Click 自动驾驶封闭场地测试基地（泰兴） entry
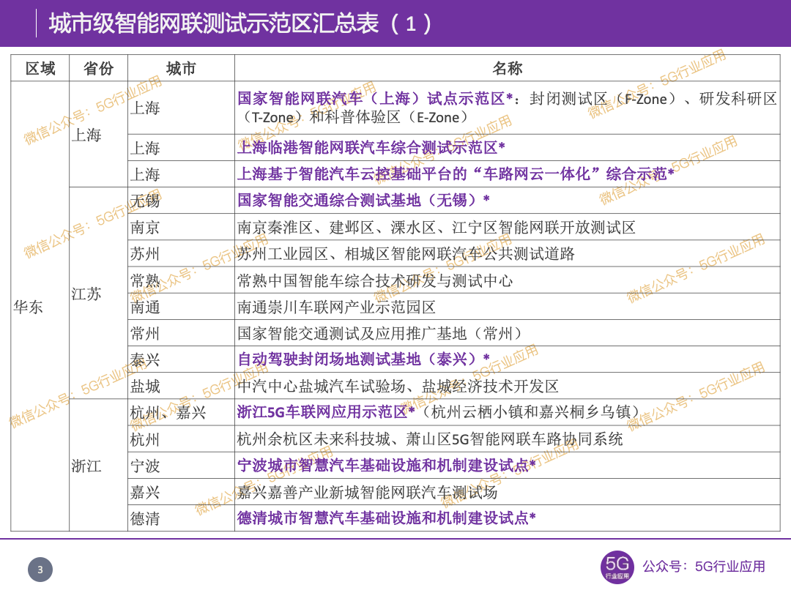 coord(508,359)
